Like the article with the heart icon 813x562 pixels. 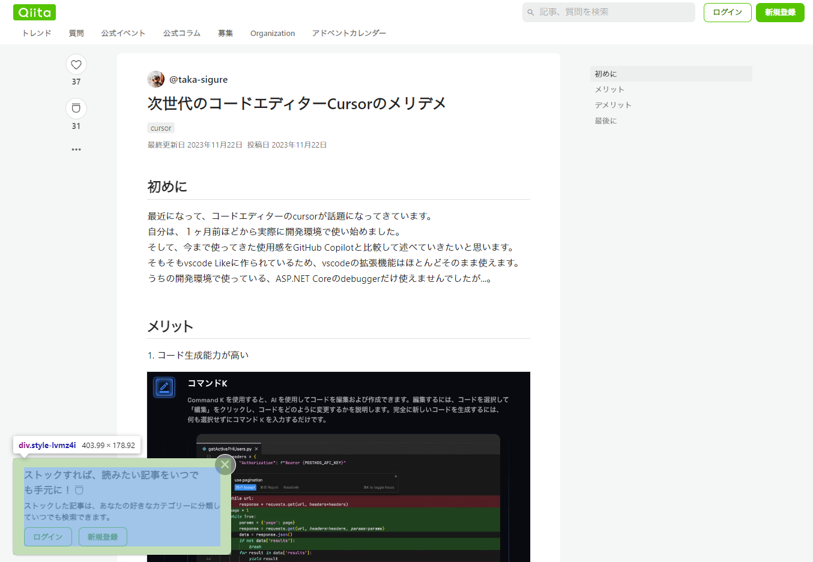(x=76, y=64)
